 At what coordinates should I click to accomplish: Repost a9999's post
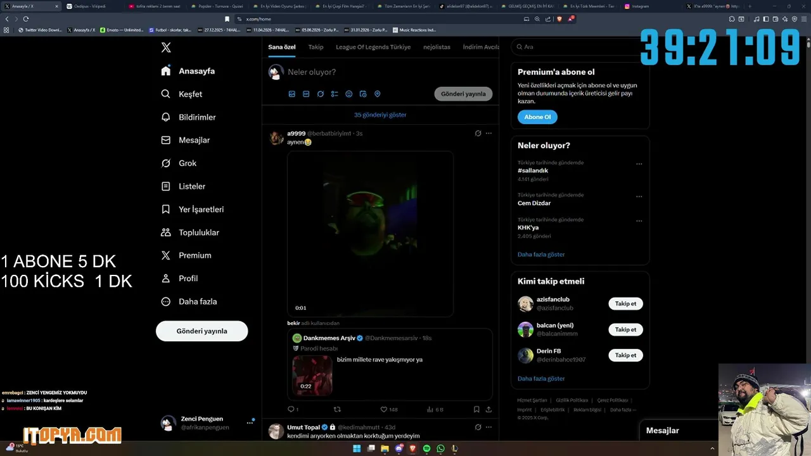click(x=337, y=409)
